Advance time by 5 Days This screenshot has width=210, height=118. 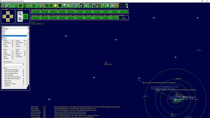[x=115, y=12]
